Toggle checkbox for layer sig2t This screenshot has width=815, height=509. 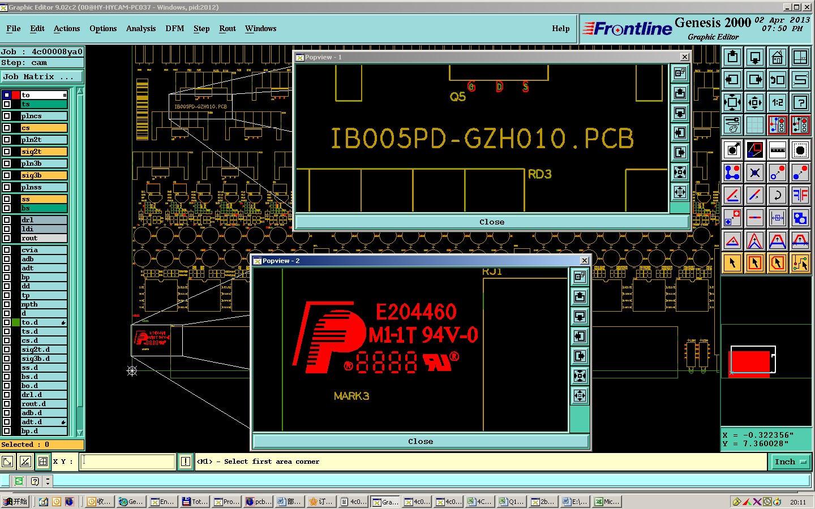[x=7, y=152]
